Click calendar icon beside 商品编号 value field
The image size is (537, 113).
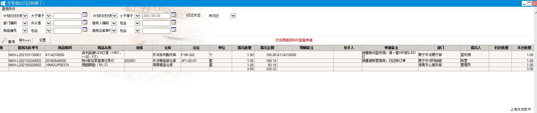click(x=85, y=30)
